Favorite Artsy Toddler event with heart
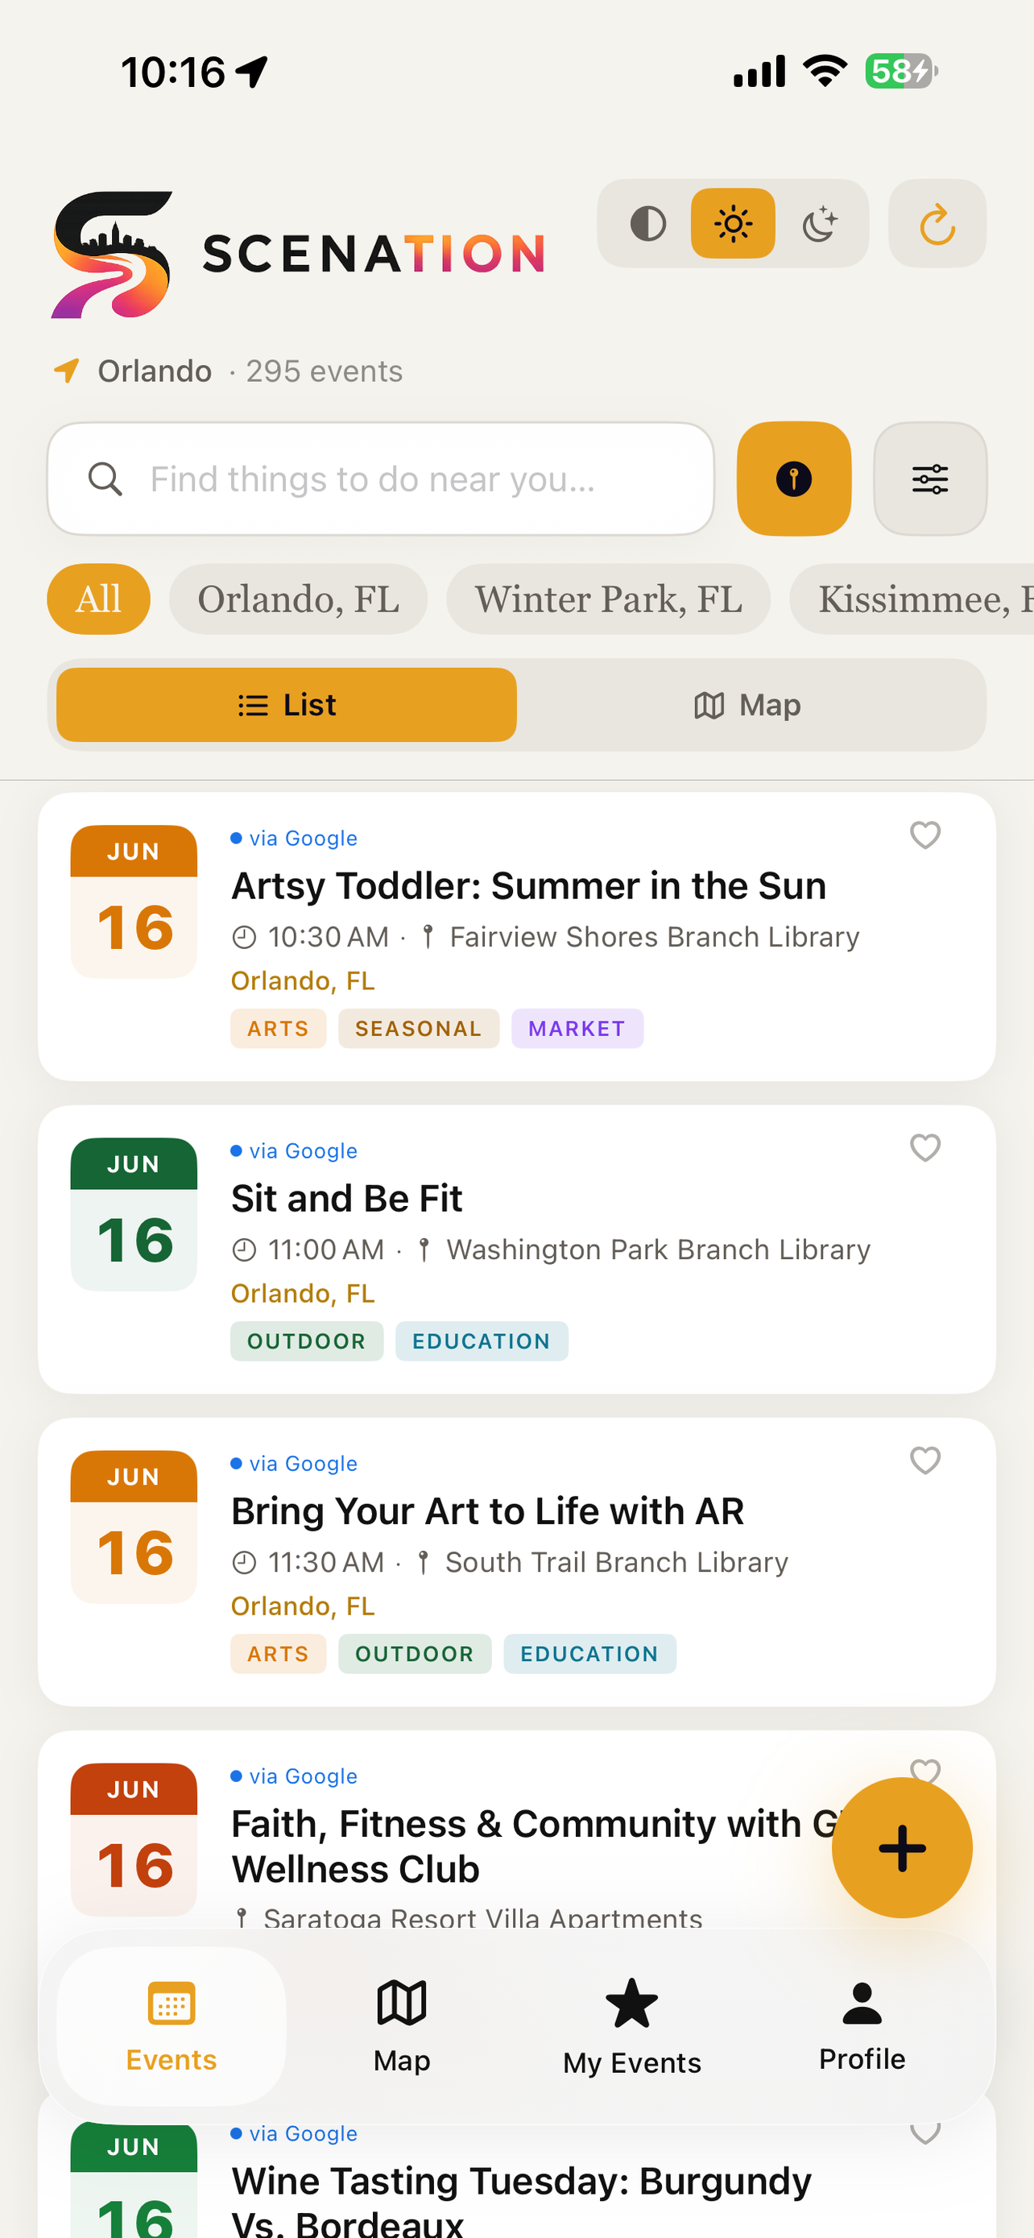1034x2238 pixels. pyautogui.click(x=924, y=835)
